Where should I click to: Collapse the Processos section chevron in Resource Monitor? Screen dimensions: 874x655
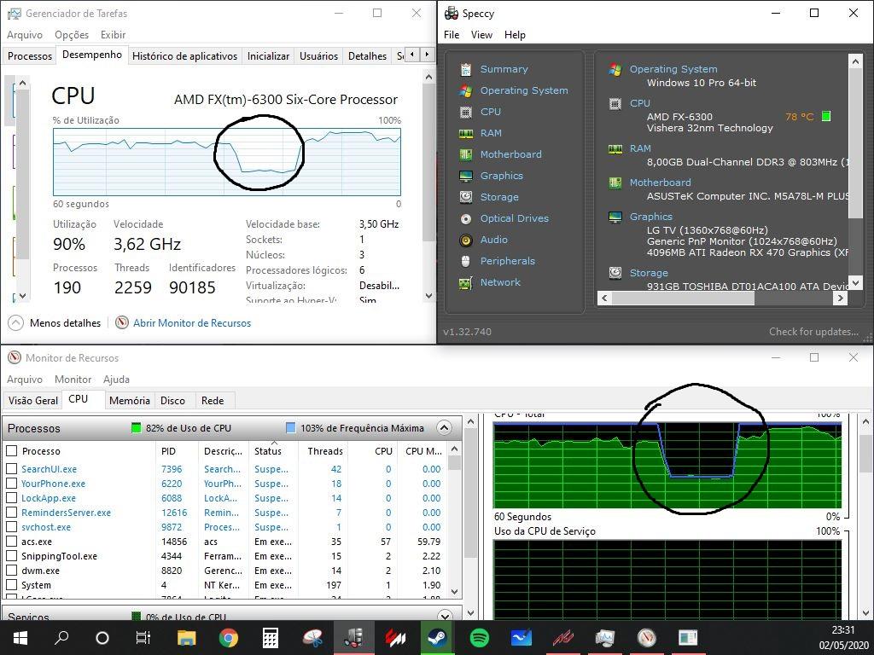[444, 428]
